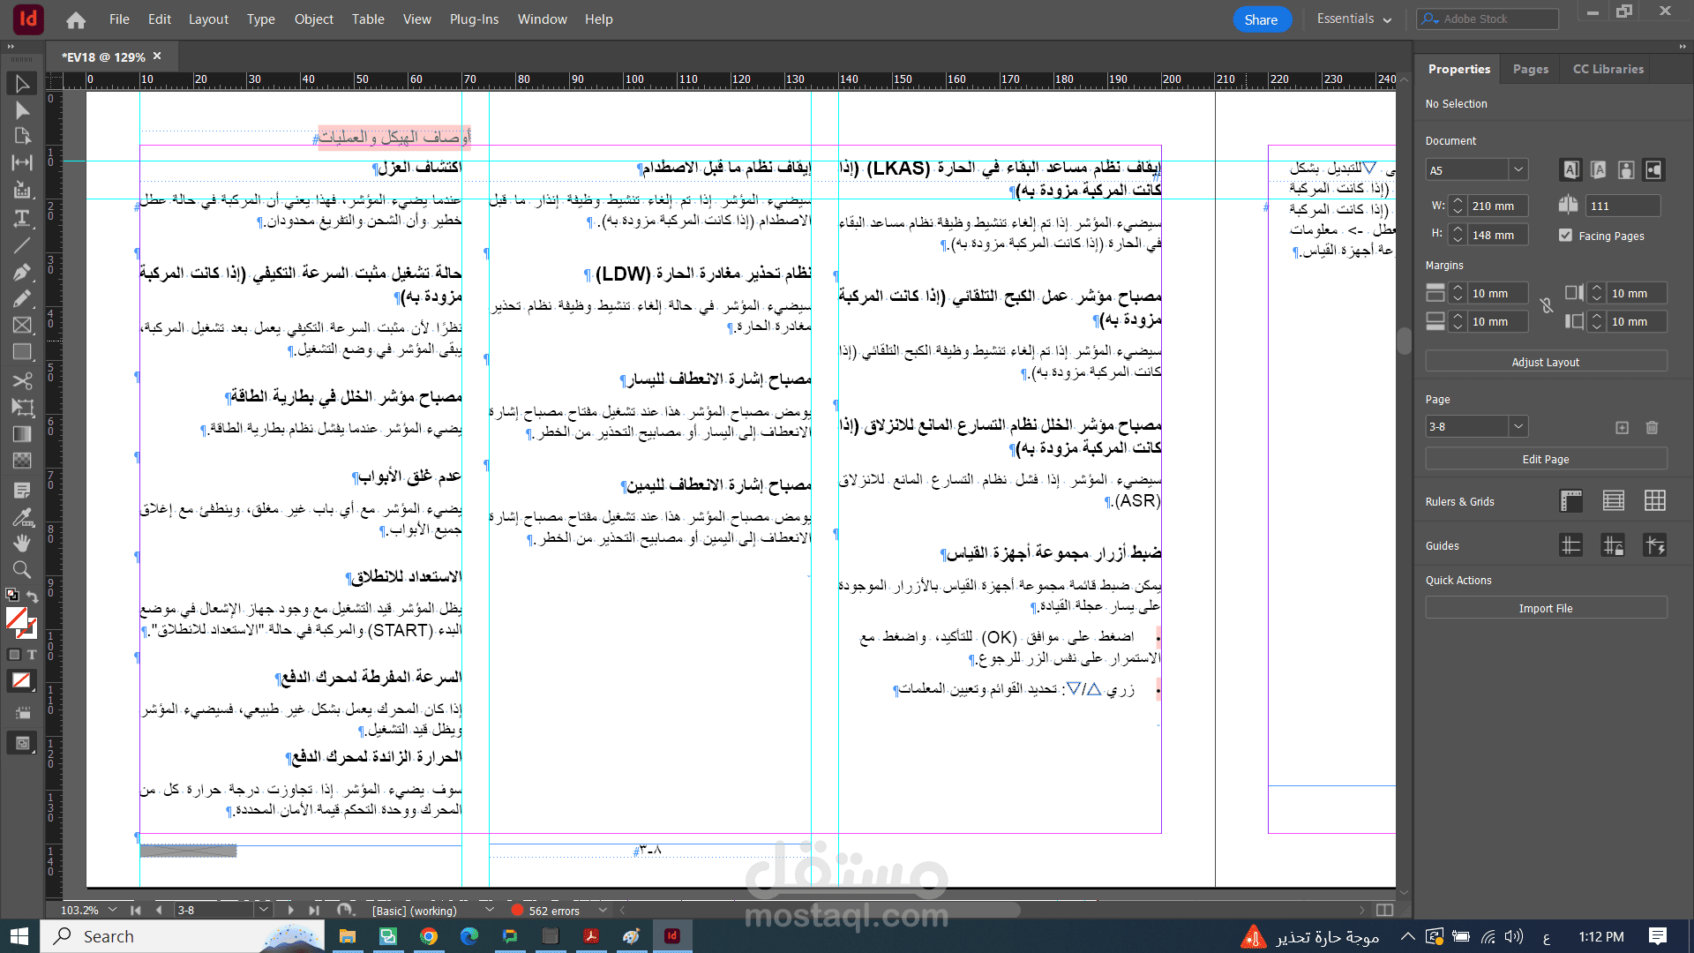Activate the Zoom tool

point(22,569)
